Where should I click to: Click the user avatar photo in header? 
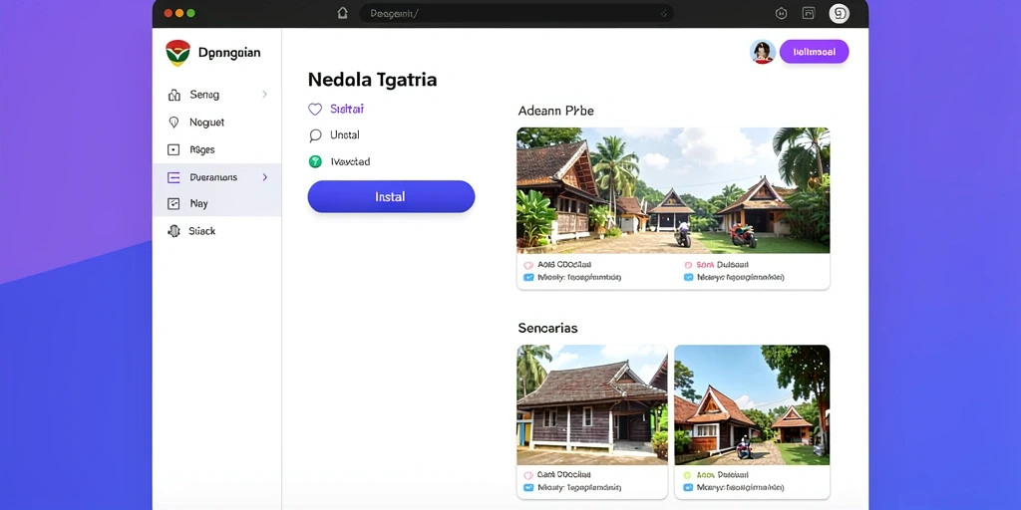pyautogui.click(x=763, y=52)
